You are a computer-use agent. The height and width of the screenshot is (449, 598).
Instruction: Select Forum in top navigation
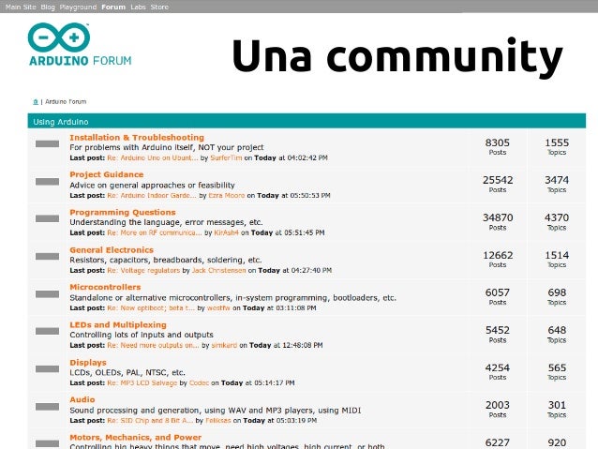click(113, 7)
